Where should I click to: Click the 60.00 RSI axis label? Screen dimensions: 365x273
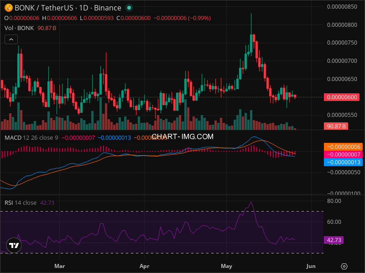click(334, 222)
